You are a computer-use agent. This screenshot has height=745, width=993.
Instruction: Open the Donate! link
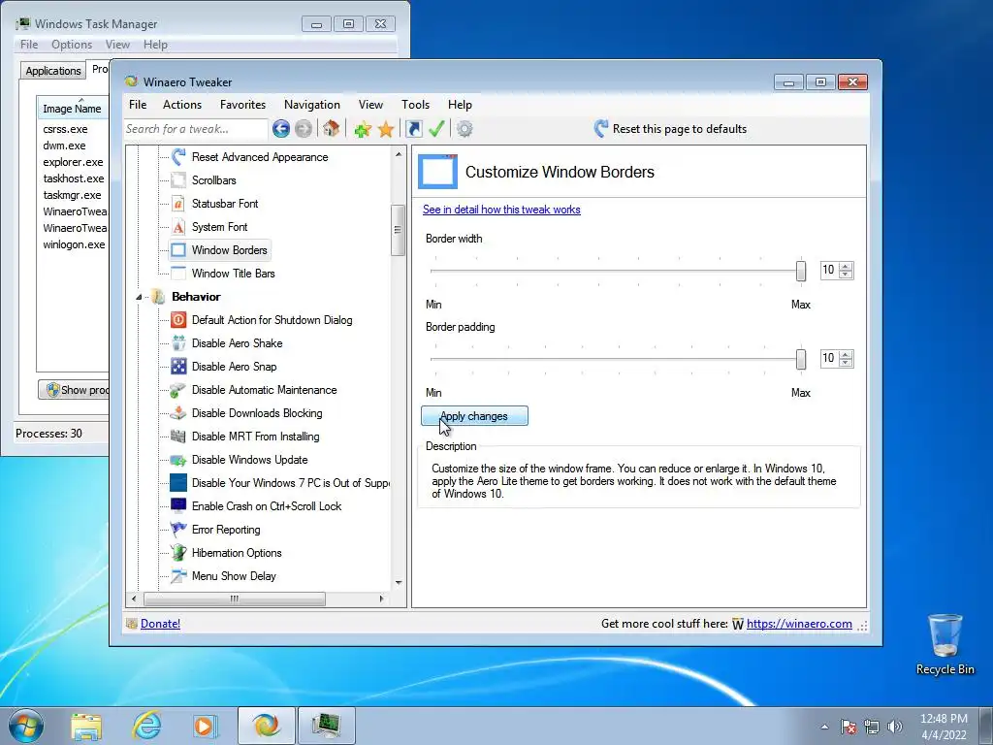[160, 624]
